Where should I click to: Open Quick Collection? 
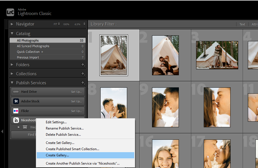[48, 52]
